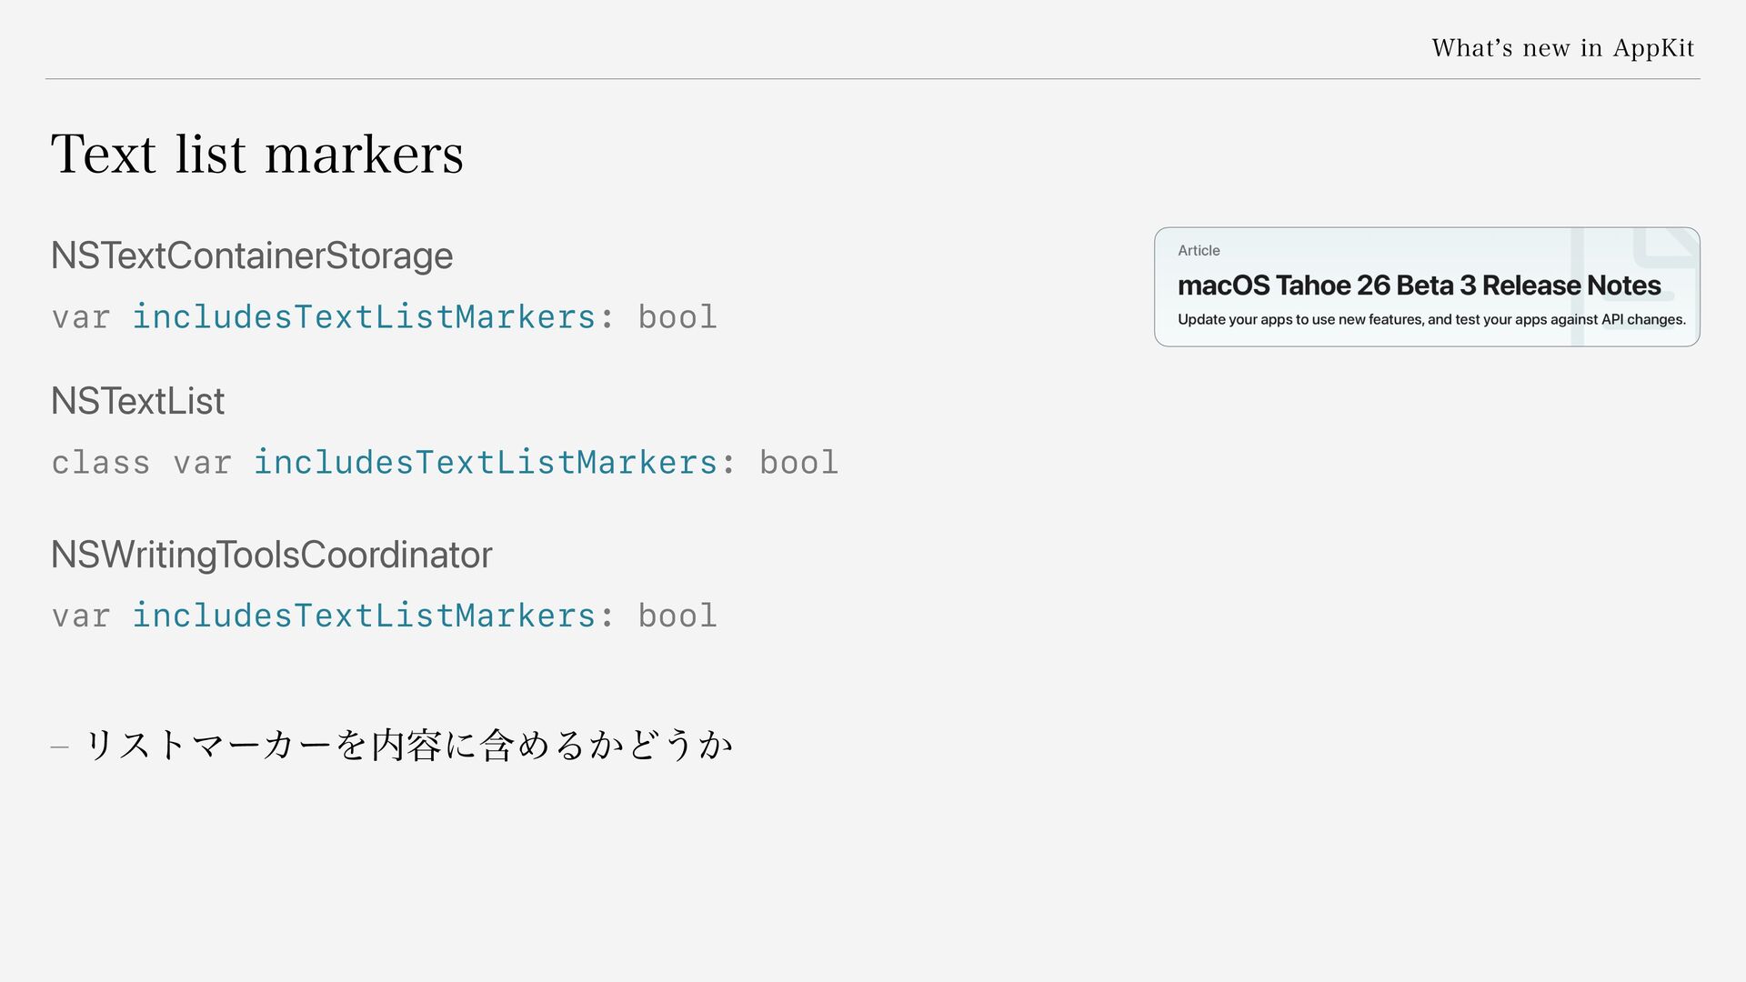Click the Article label on the card
1746x982 pixels.
click(1199, 250)
